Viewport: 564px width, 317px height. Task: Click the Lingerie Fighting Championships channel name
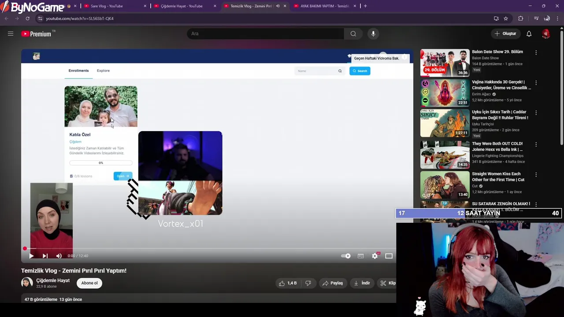[x=497, y=156]
